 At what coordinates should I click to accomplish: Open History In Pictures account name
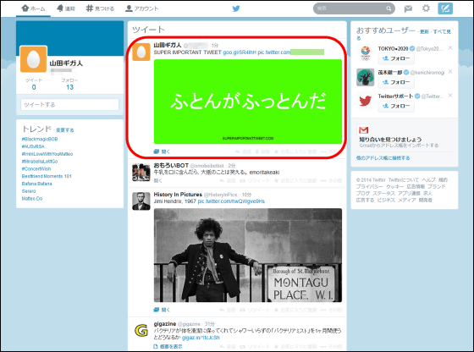point(178,195)
